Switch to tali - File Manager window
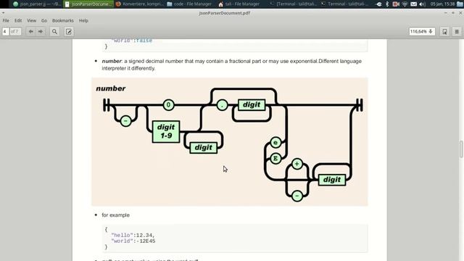 click(239, 4)
